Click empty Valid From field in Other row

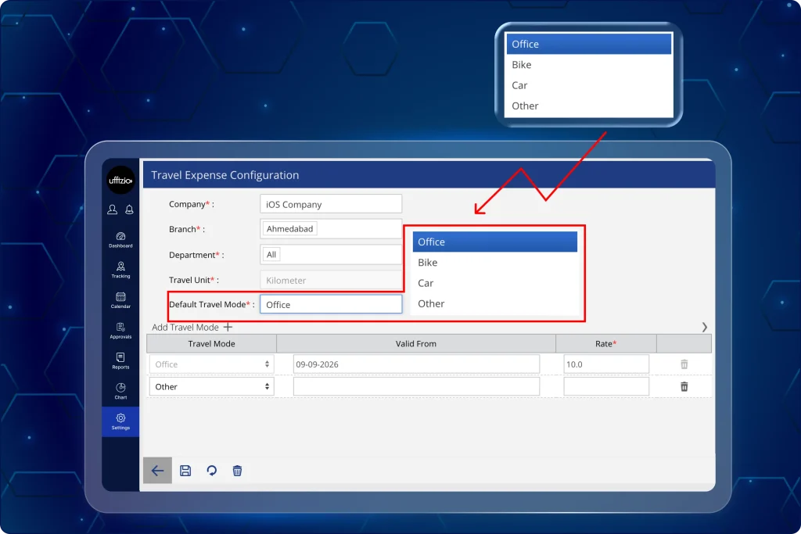[x=416, y=386]
